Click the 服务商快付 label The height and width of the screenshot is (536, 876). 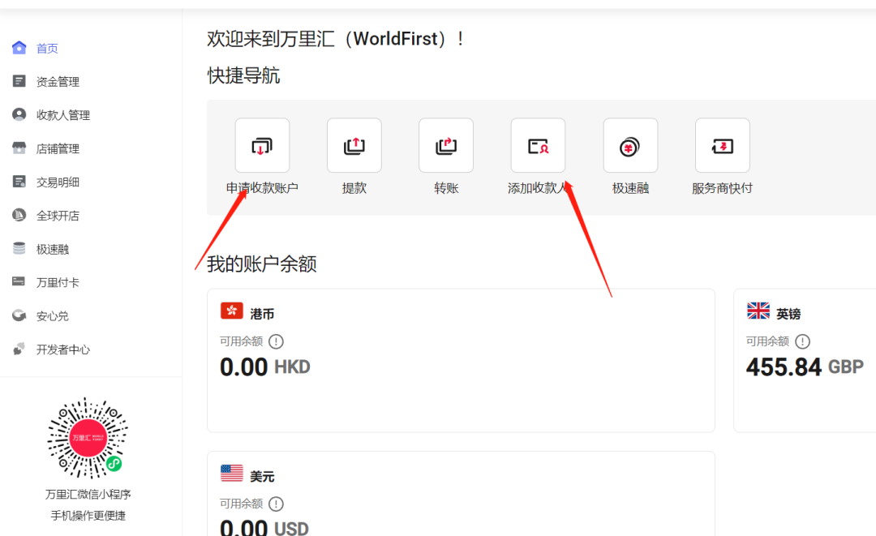[x=723, y=188]
